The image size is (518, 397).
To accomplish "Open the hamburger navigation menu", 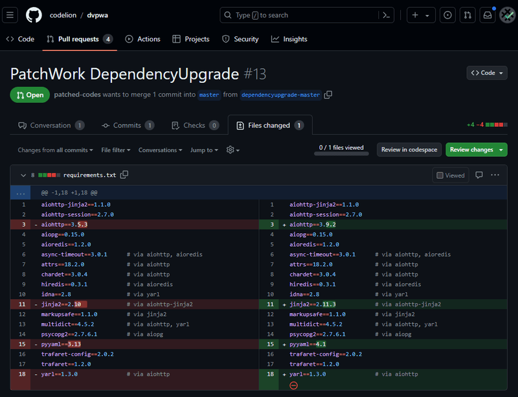I will point(10,15).
